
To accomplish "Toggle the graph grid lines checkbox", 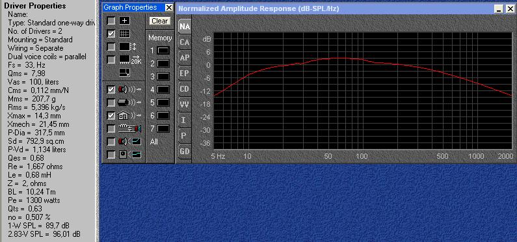I will tap(111, 34).
